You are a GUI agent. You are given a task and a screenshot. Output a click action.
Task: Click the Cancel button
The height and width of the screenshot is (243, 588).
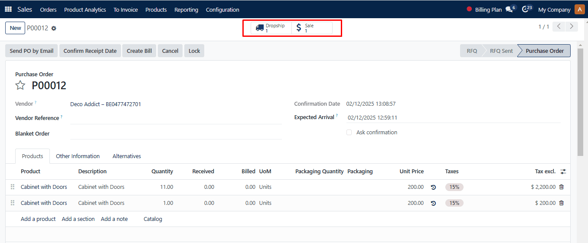tap(170, 51)
